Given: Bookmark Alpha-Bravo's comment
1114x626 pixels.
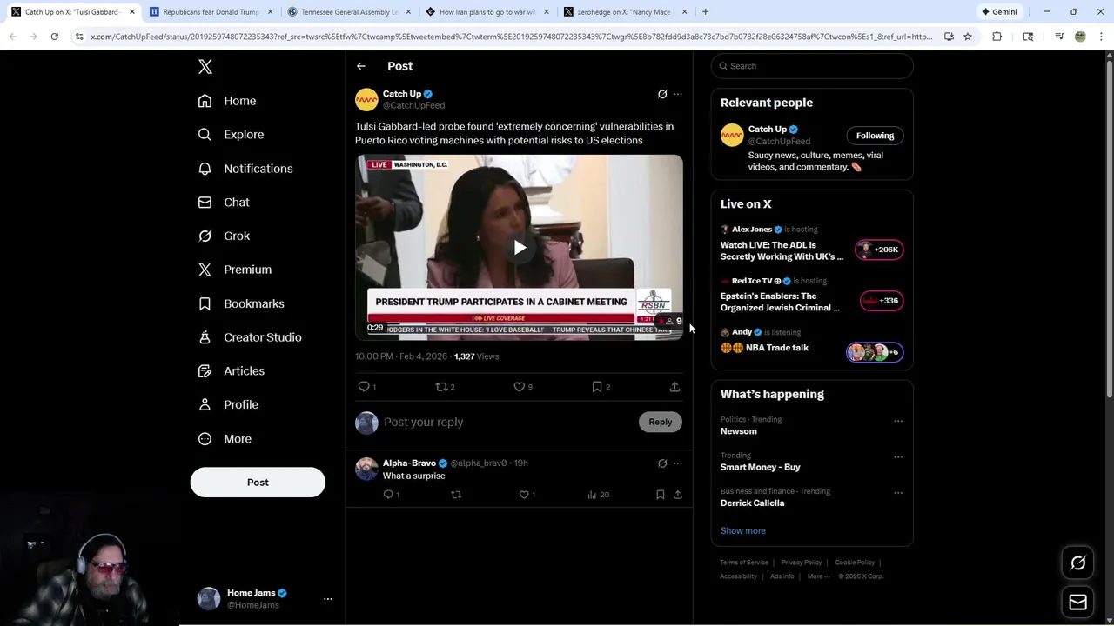Looking at the screenshot, I should coord(660,495).
